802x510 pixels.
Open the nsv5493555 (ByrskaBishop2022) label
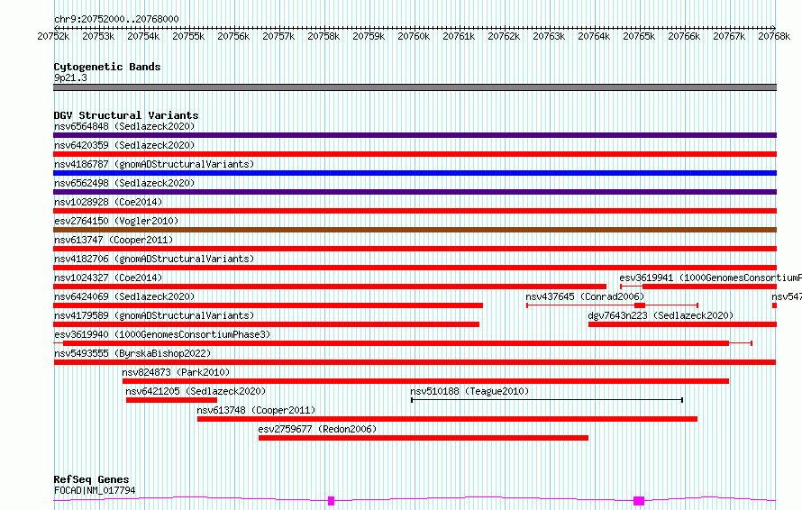pyautogui.click(x=132, y=353)
